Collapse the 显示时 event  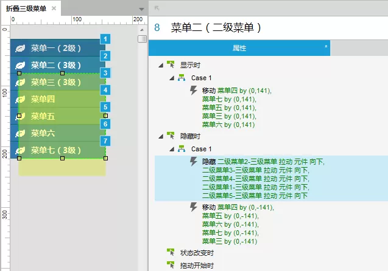coord(161,66)
